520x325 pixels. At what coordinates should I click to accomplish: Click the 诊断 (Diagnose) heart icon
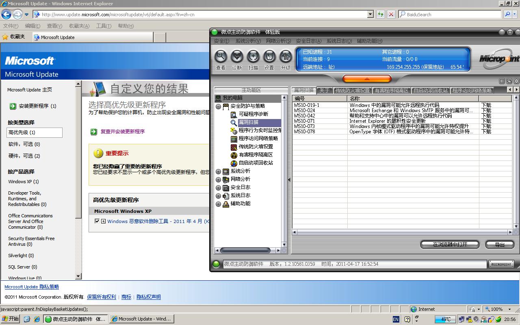coord(237,56)
